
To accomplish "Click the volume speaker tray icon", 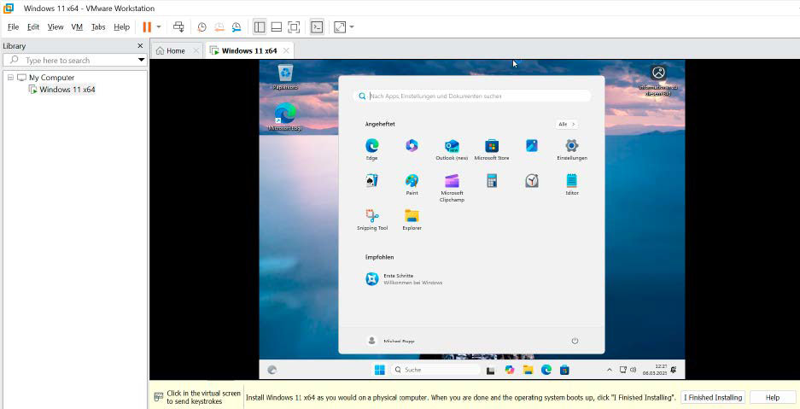I will coord(634,370).
